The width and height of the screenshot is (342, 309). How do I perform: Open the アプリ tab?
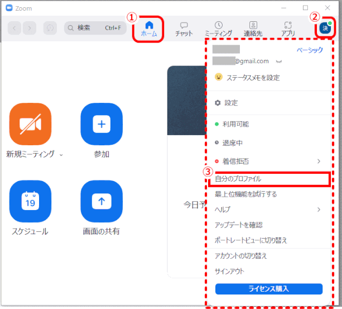click(288, 29)
